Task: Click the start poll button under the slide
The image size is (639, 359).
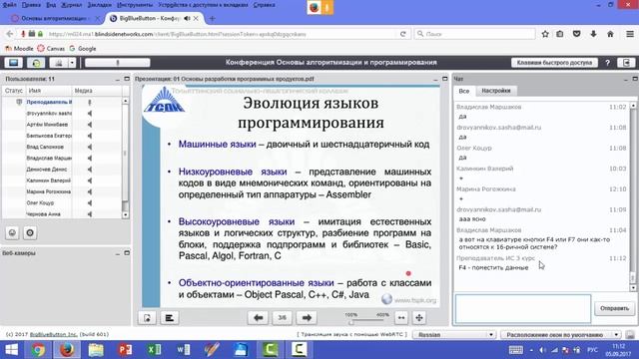Action: pyautogui.click(x=169, y=318)
